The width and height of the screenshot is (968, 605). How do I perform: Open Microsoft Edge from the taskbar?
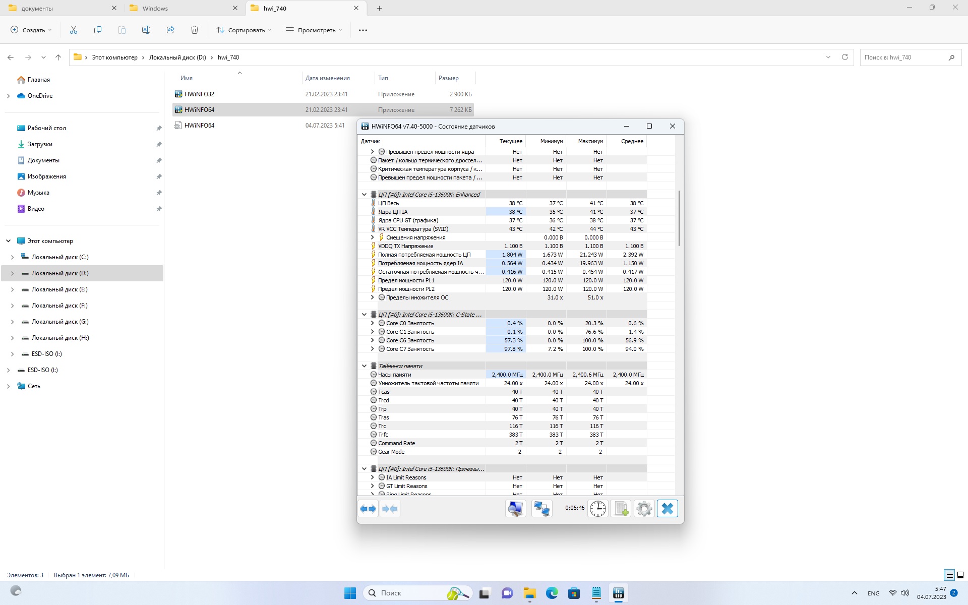tap(552, 593)
